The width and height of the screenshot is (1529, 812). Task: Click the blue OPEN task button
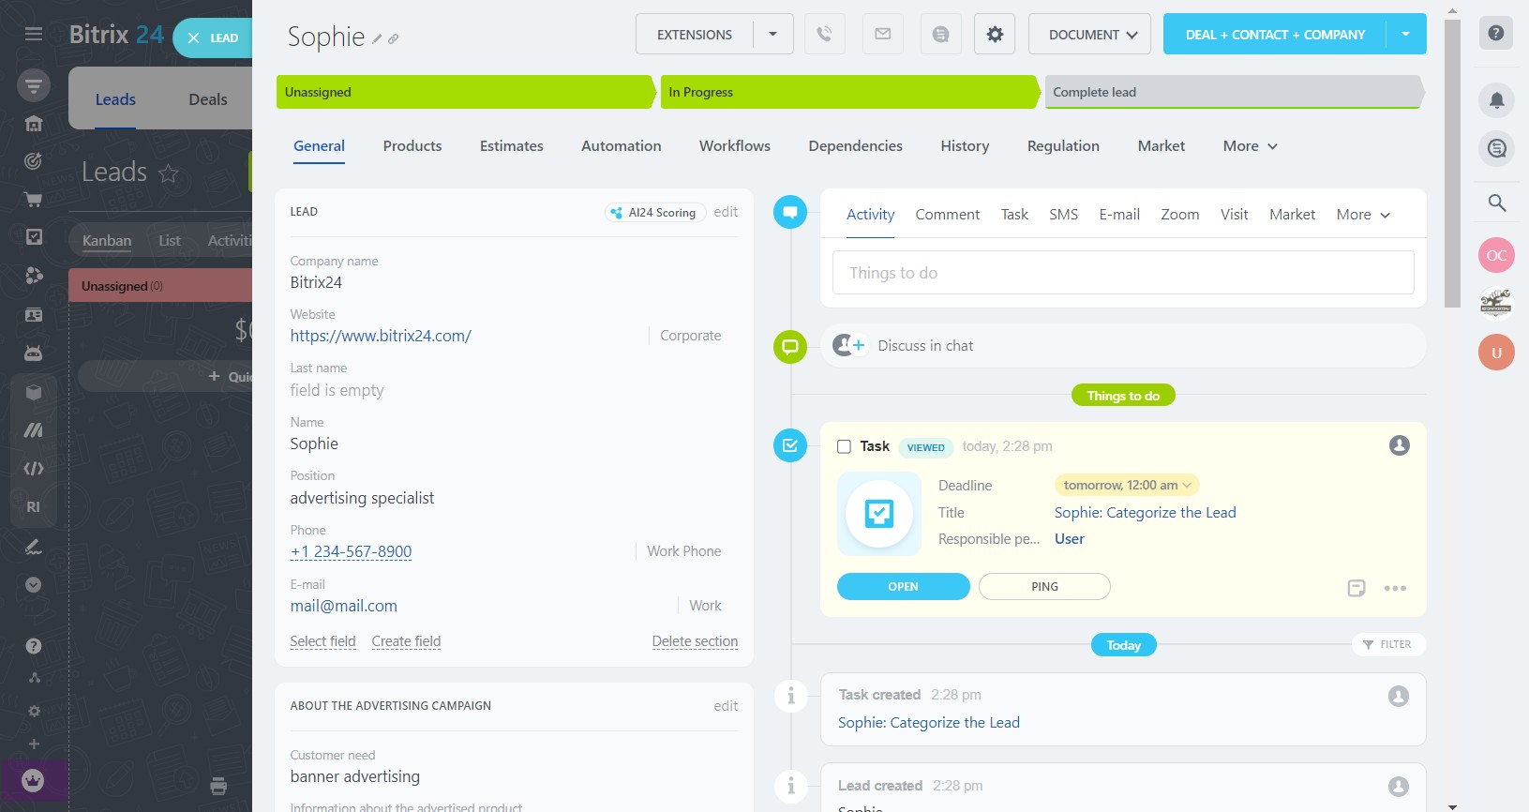click(x=903, y=587)
